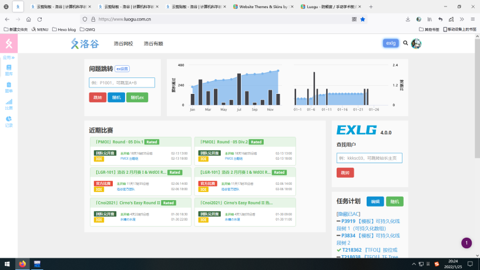The image size is (480, 270).
Task: Click the page vertical scrollbar
Action: click(477, 99)
